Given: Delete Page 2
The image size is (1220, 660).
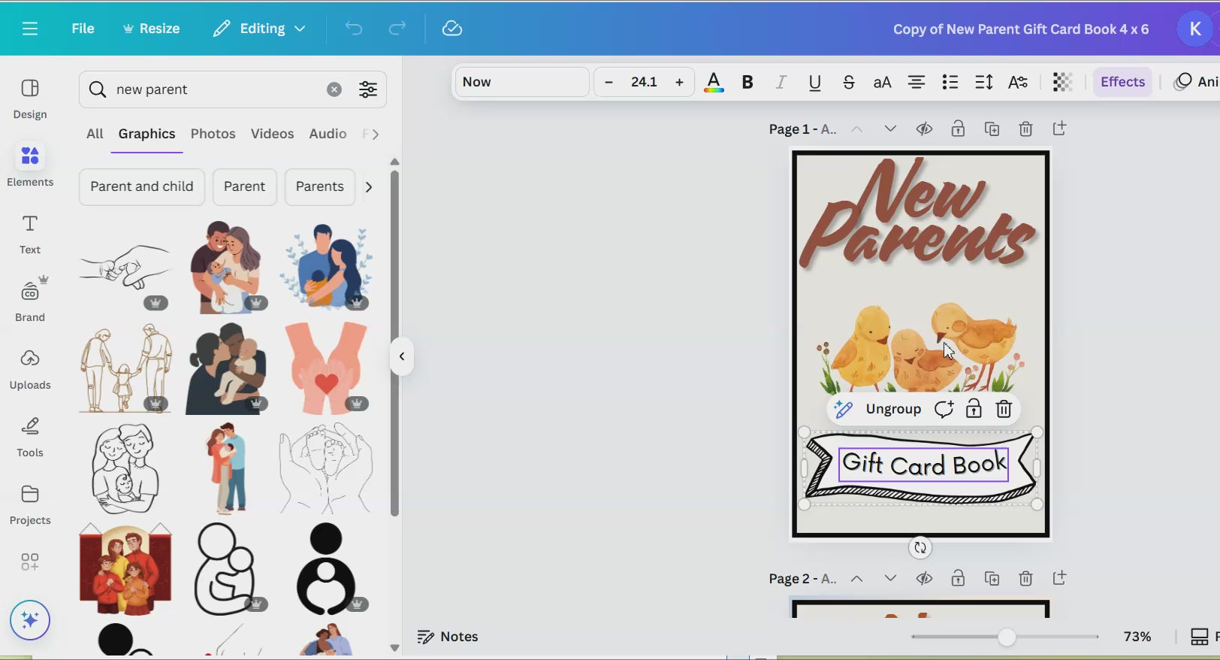Looking at the screenshot, I should click(1025, 578).
